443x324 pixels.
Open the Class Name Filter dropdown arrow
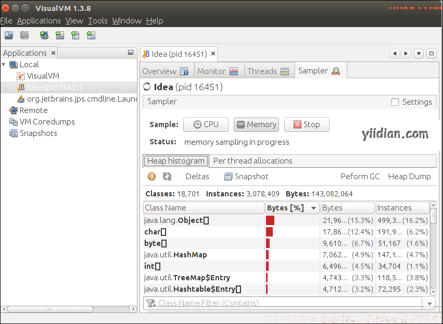coord(429,304)
